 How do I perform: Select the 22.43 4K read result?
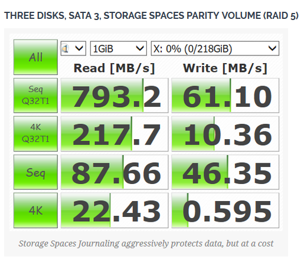[115, 210]
